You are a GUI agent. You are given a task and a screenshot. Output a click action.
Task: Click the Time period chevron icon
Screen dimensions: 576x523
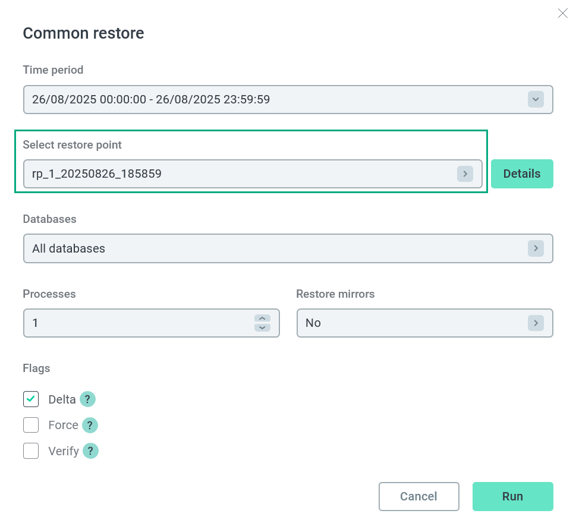pos(536,100)
